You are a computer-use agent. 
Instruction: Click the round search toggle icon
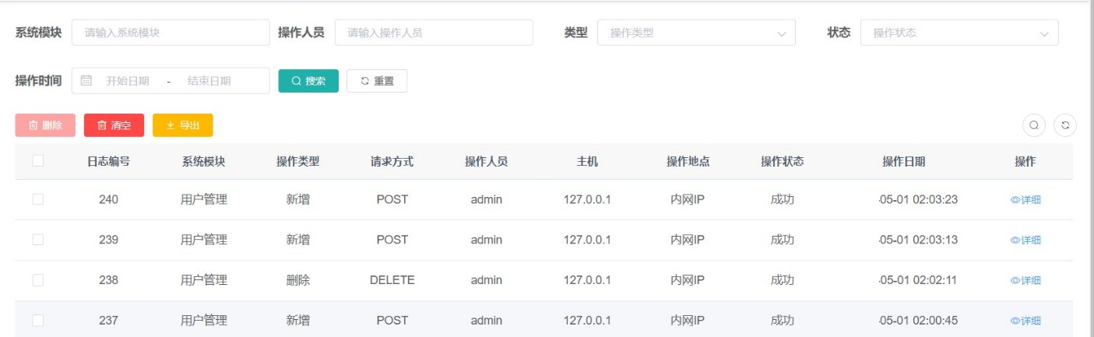(x=1034, y=125)
